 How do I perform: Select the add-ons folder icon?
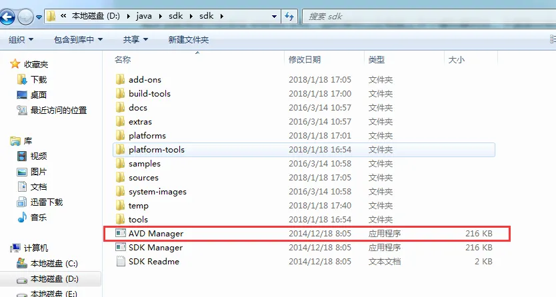point(120,79)
